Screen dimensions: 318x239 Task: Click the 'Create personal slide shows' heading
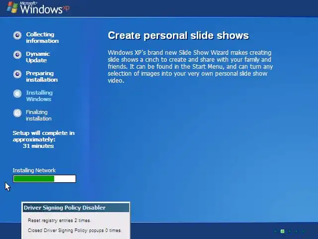[178, 35]
